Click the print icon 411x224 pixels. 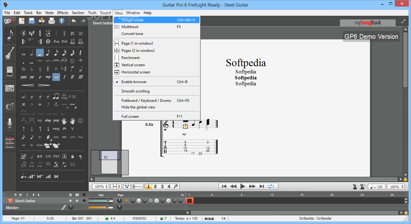click(x=52, y=21)
